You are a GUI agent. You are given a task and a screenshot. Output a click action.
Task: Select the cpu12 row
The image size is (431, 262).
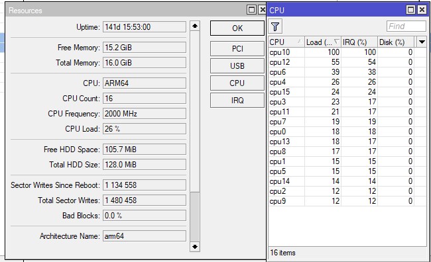tap(347, 62)
